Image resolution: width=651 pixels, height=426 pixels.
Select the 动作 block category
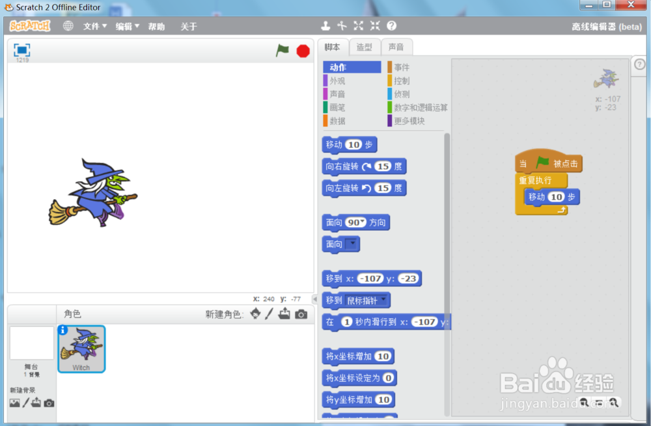click(352, 67)
